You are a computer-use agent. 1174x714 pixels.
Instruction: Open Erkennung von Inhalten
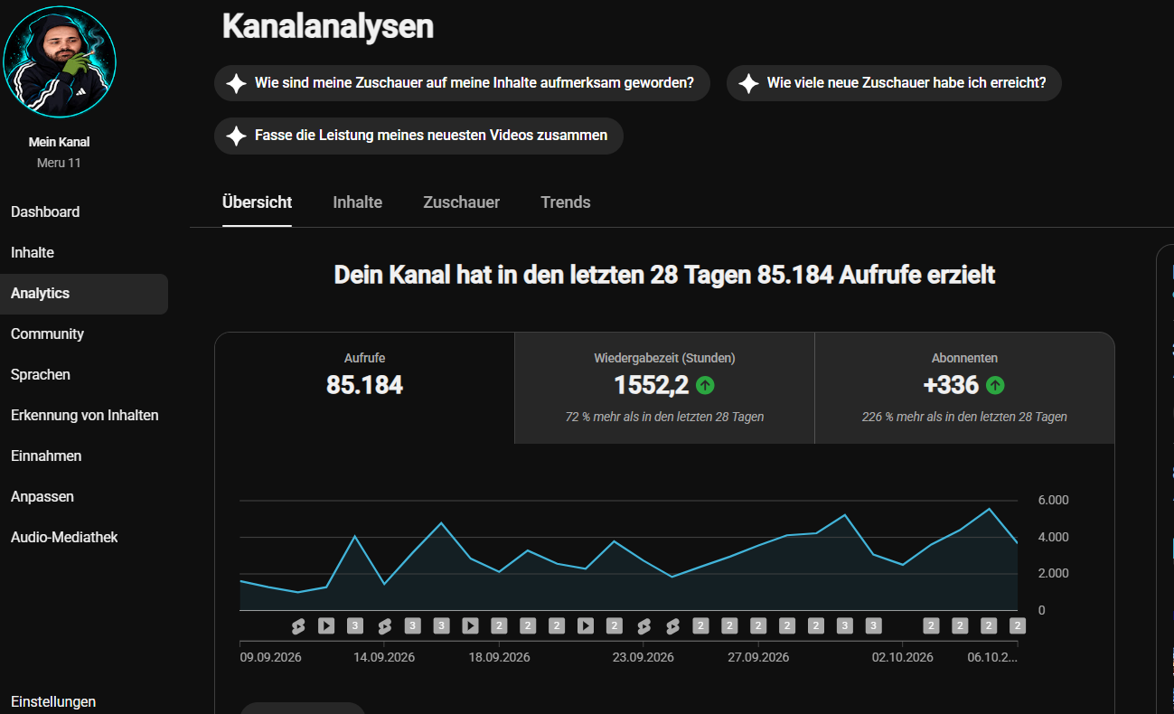click(x=85, y=415)
